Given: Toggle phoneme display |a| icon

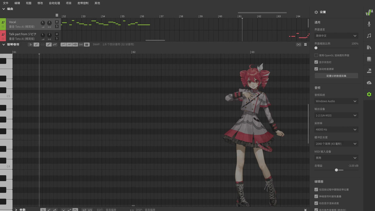Looking at the screenshot, I should 81,45.
